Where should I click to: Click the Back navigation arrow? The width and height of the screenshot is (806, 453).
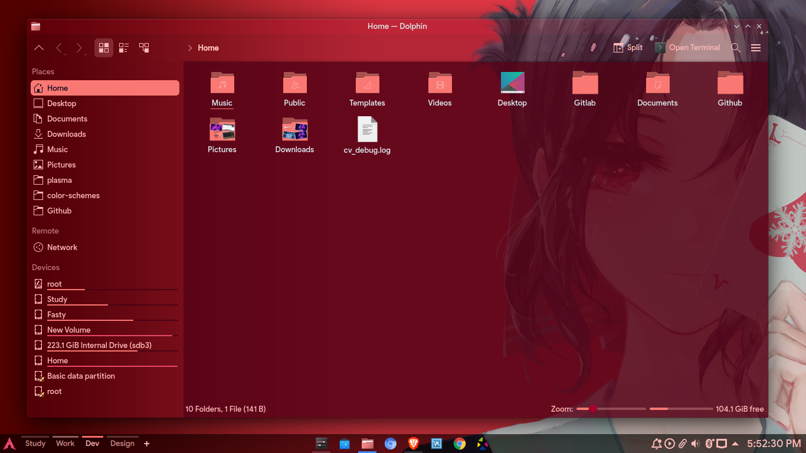point(59,48)
